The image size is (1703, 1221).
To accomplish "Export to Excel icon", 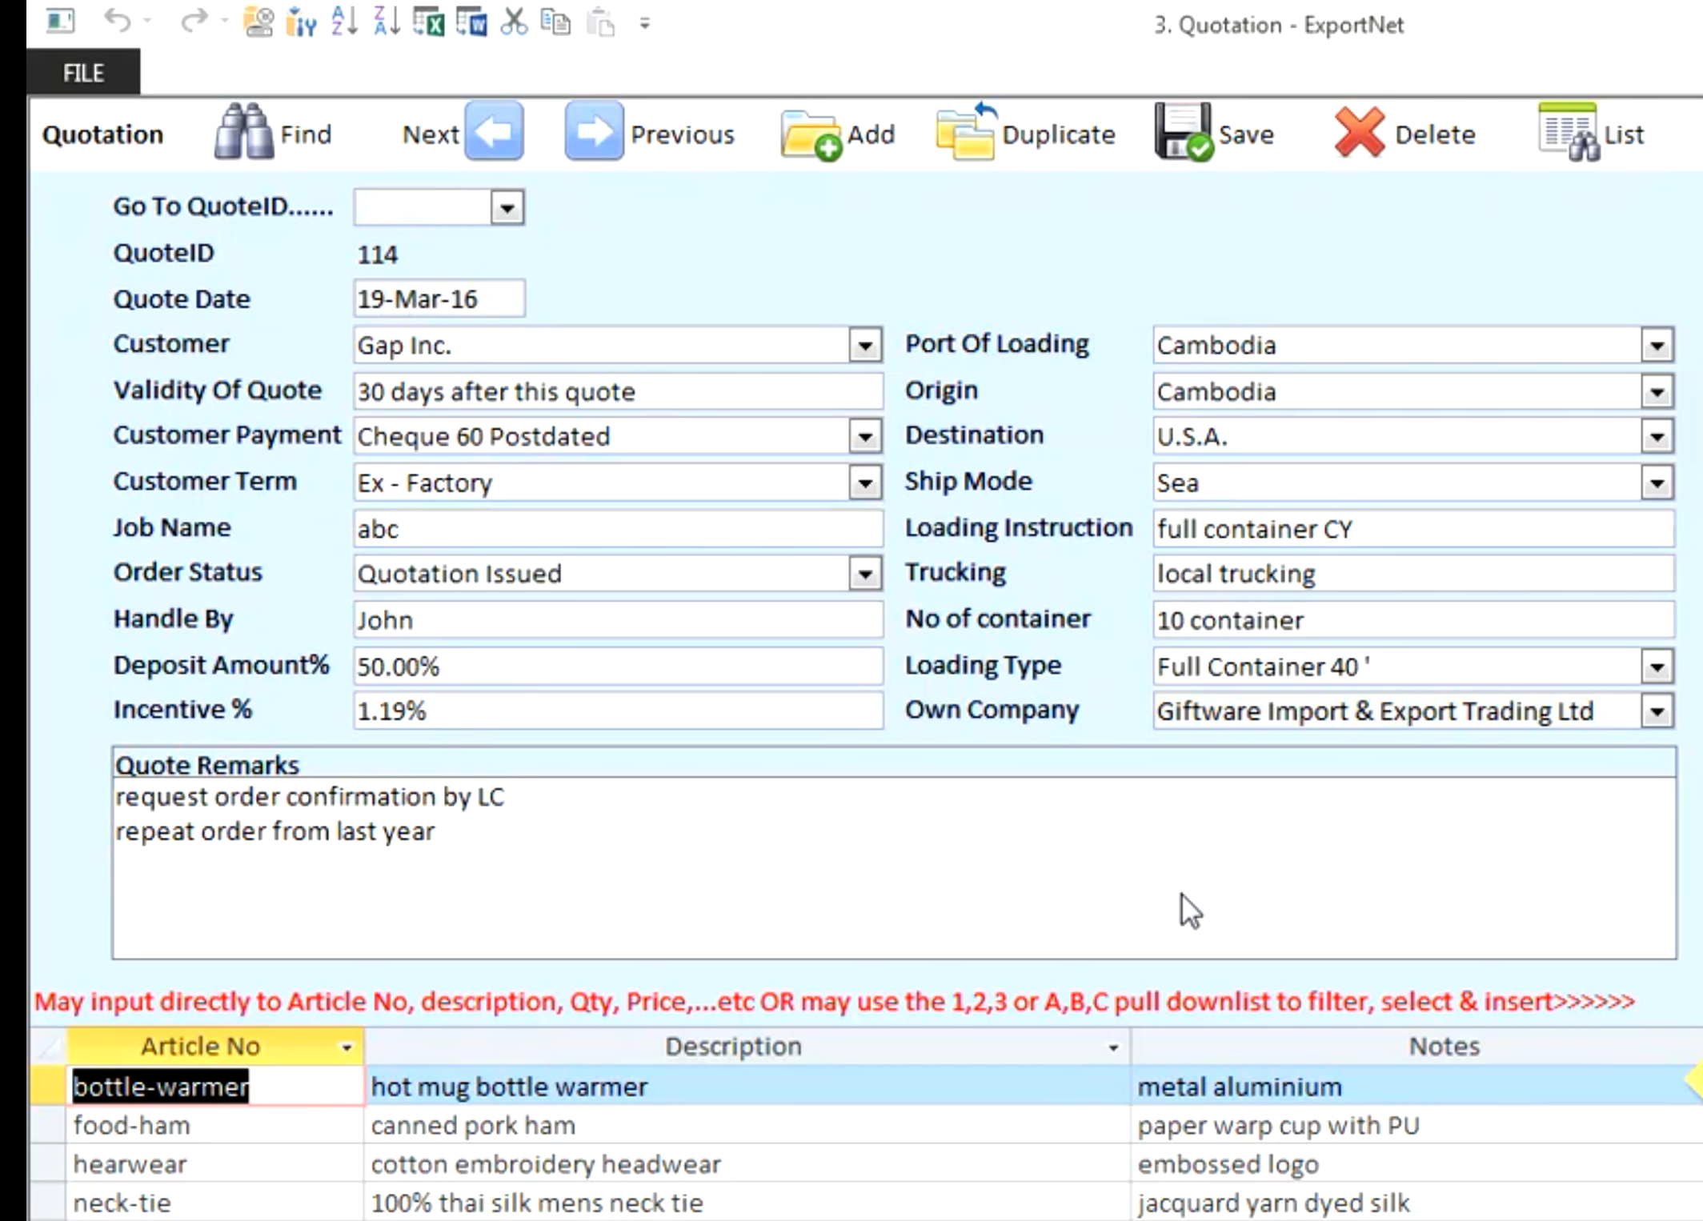I will (x=429, y=22).
